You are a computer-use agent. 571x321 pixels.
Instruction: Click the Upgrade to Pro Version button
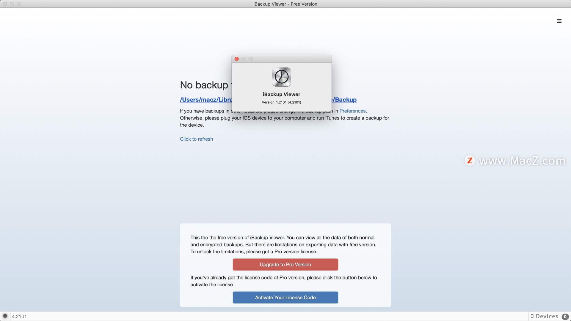(285, 264)
